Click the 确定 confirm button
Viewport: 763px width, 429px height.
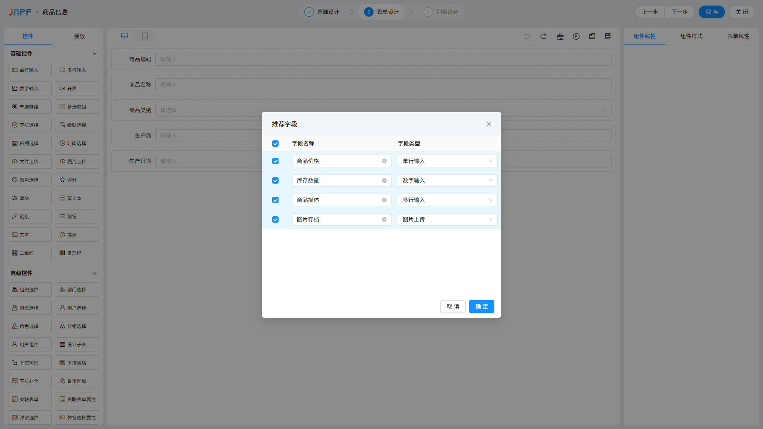coord(482,307)
